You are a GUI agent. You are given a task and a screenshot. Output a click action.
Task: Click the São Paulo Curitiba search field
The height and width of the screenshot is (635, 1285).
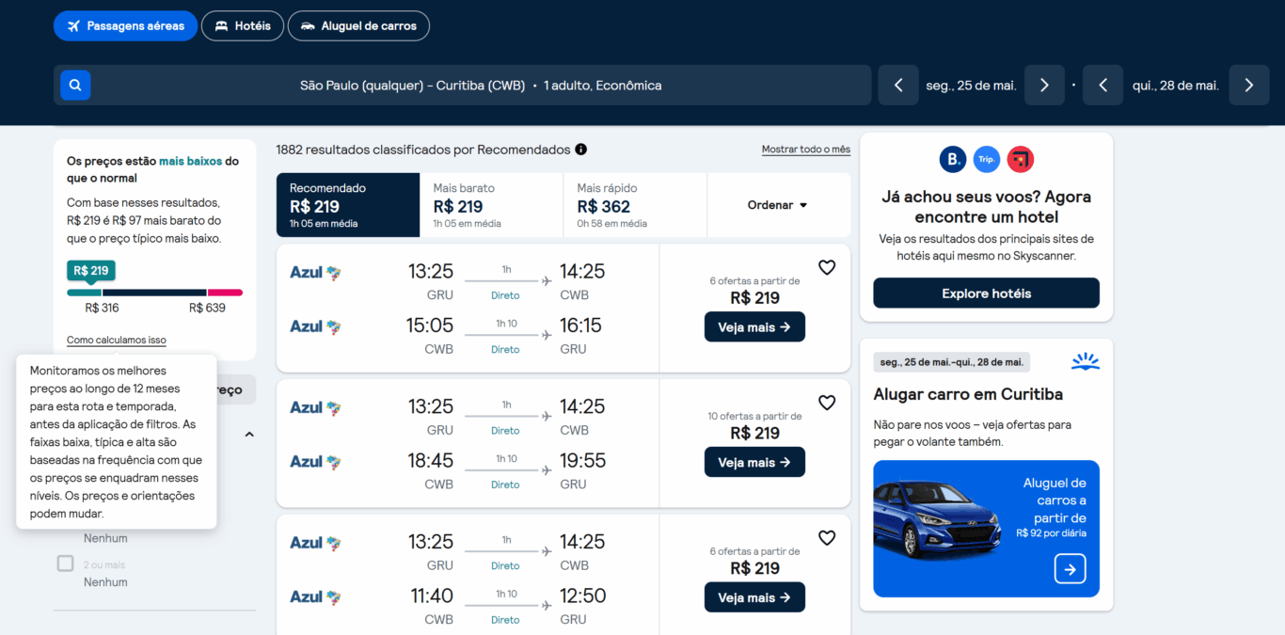[481, 85]
